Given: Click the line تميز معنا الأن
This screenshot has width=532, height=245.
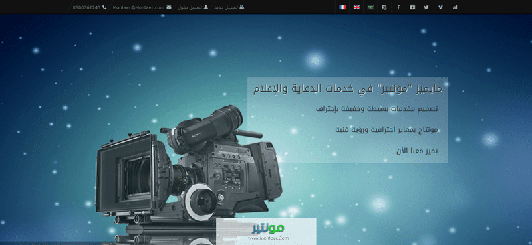Looking at the screenshot, I should 417,151.
